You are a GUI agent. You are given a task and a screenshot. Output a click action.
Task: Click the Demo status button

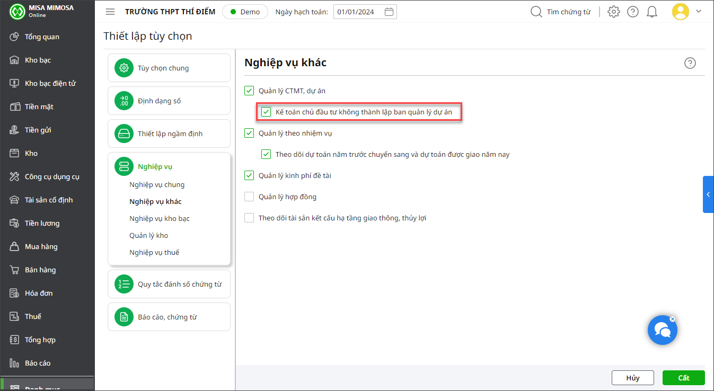245,12
